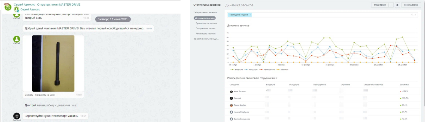Click the Сотрудник column header

point(234,85)
